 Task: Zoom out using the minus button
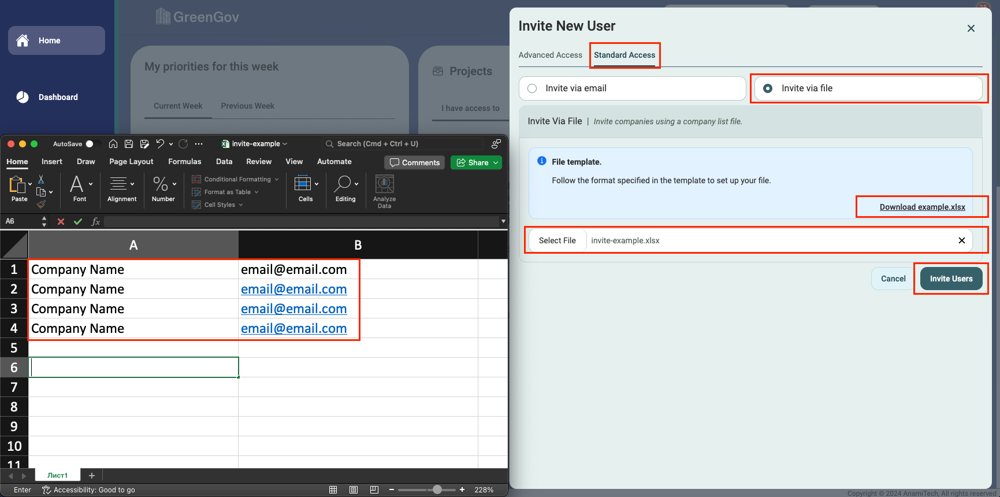point(392,490)
